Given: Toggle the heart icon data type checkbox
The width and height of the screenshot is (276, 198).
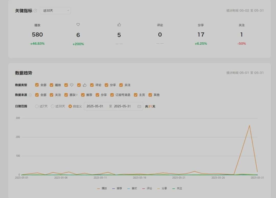Looking at the screenshot, I should [66, 85].
